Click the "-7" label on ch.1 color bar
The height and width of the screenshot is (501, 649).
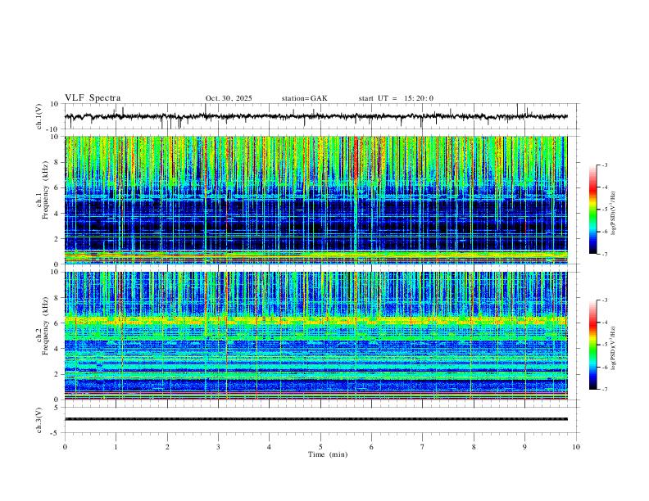(605, 255)
